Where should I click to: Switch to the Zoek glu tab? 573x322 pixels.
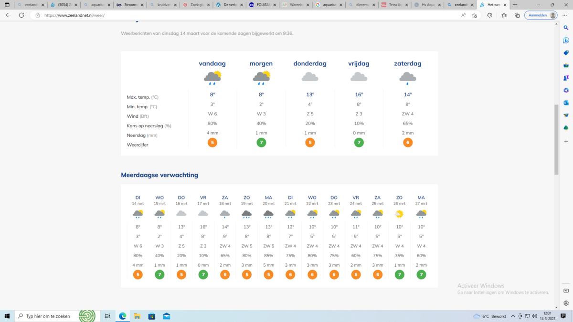click(195, 5)
